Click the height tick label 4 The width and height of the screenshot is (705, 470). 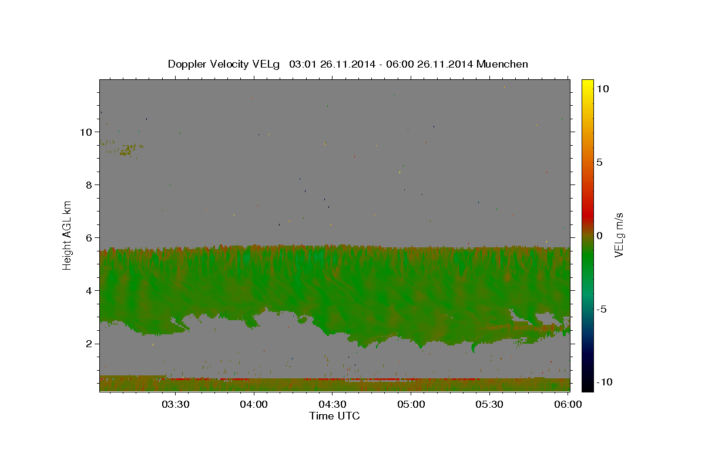coord(89,291)
